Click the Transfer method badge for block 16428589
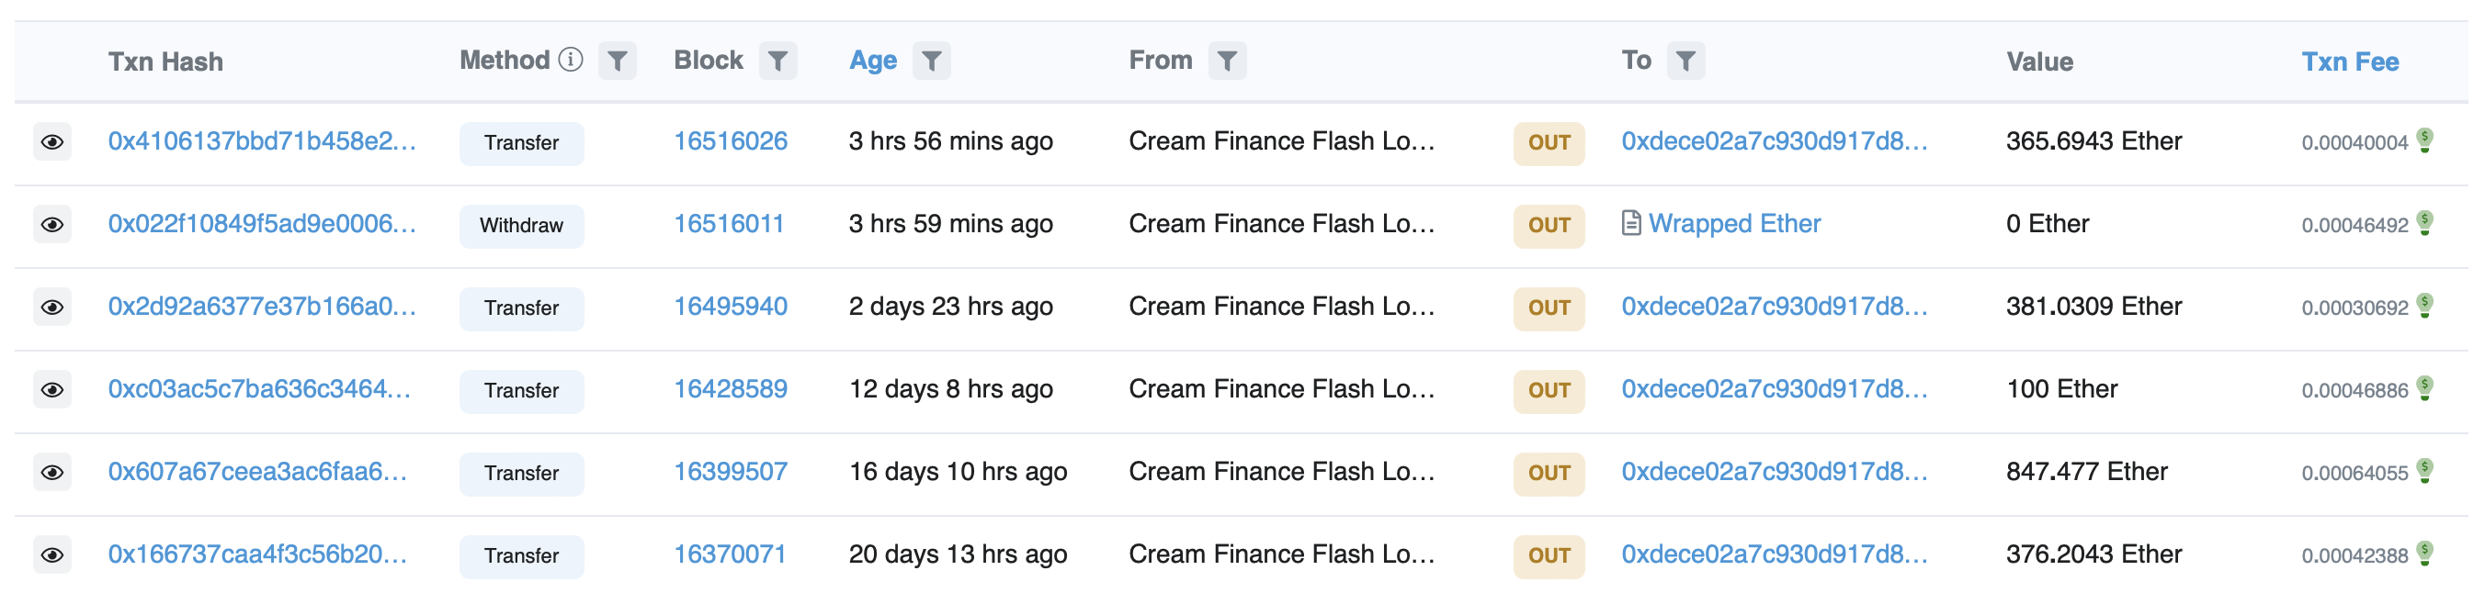The image size is (2485, 593). tap(521, 390)
